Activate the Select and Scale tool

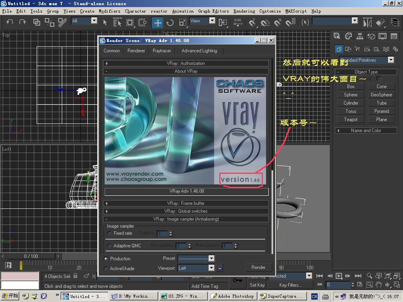(x=183, y=22)
